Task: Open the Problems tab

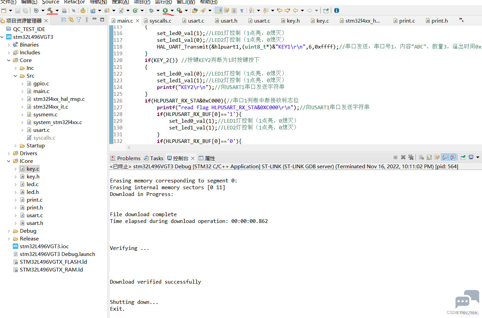Action: click(x=125, y=158)
